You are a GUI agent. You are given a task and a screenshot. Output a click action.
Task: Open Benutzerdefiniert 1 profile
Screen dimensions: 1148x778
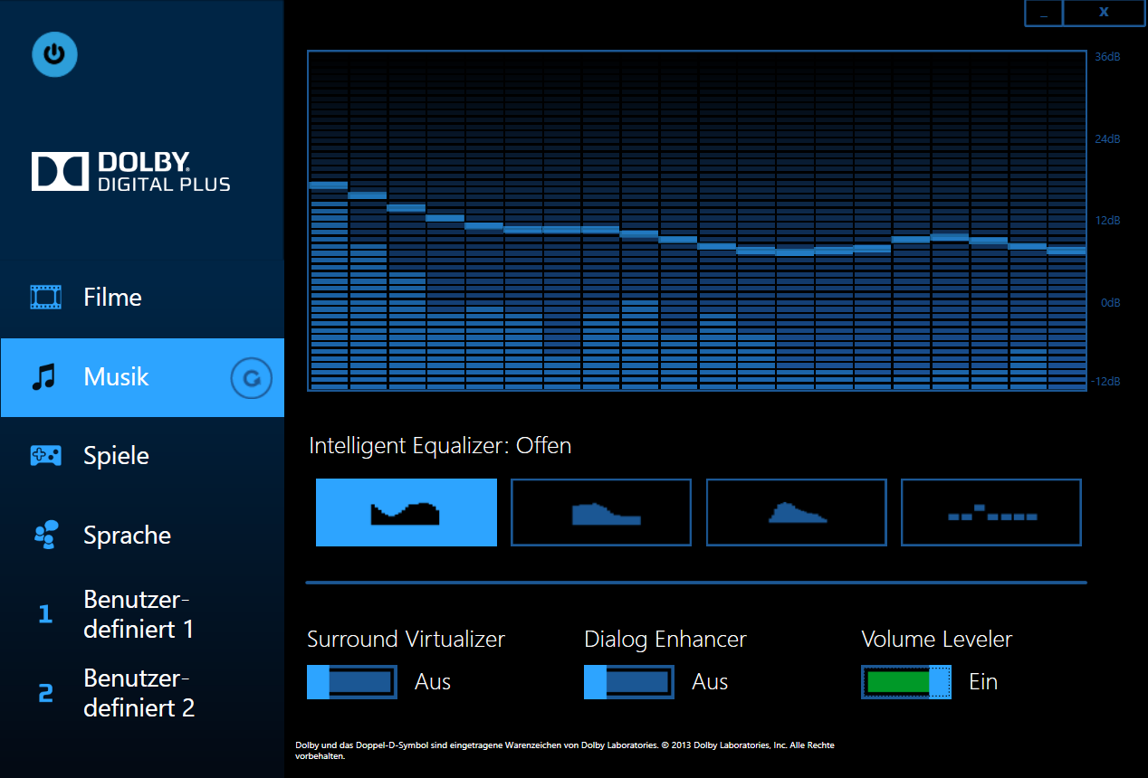pos(142,614)
